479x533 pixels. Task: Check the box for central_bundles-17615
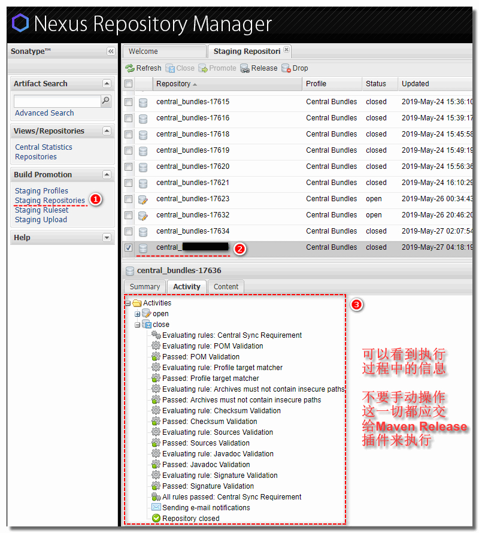tap(129, 102)
